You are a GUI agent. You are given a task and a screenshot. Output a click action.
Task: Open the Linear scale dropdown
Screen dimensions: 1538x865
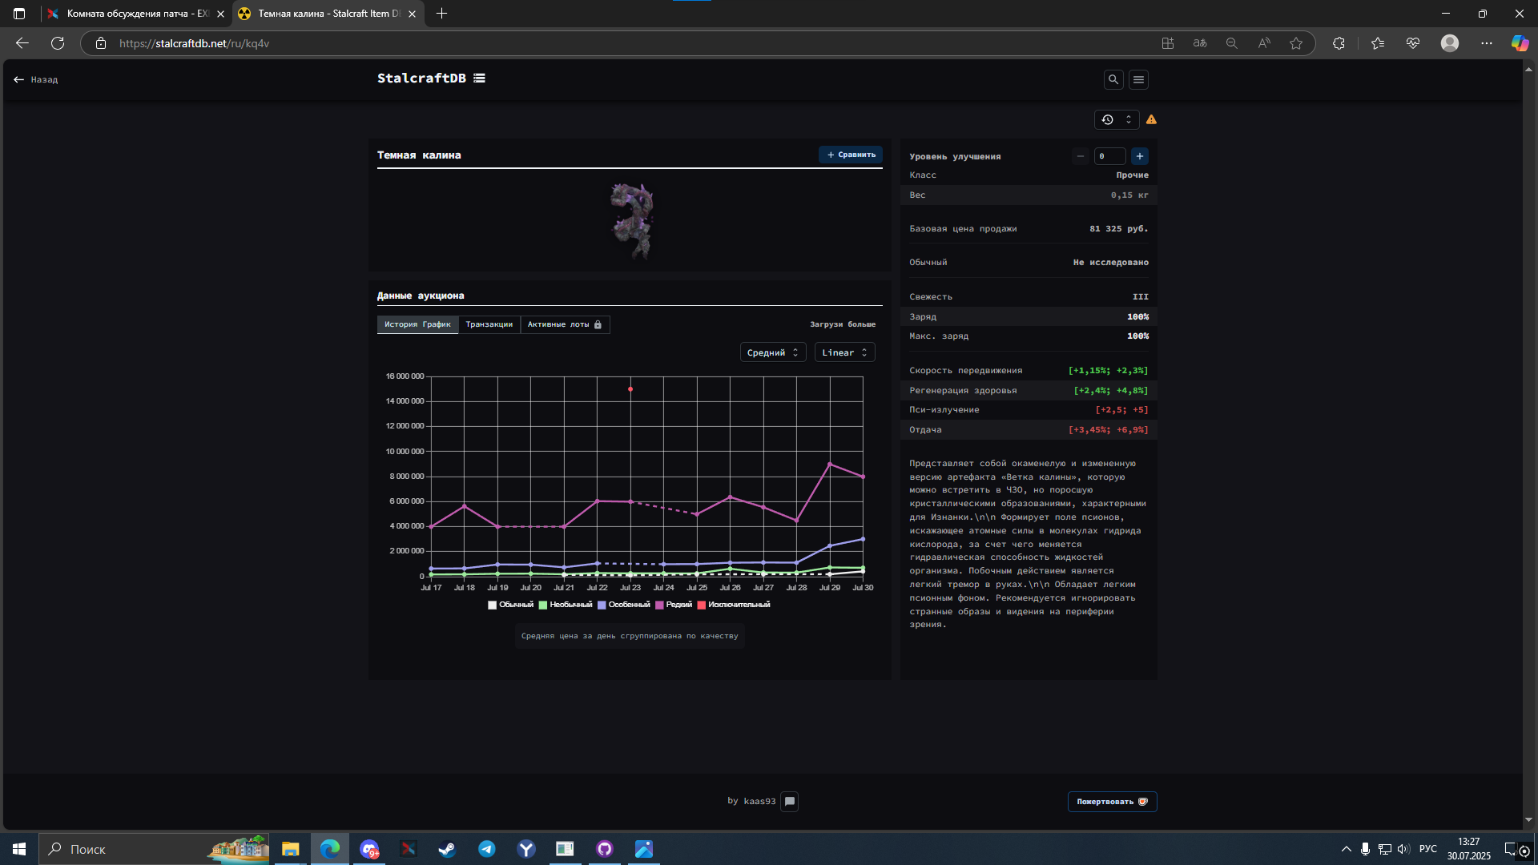pos(844,352)
